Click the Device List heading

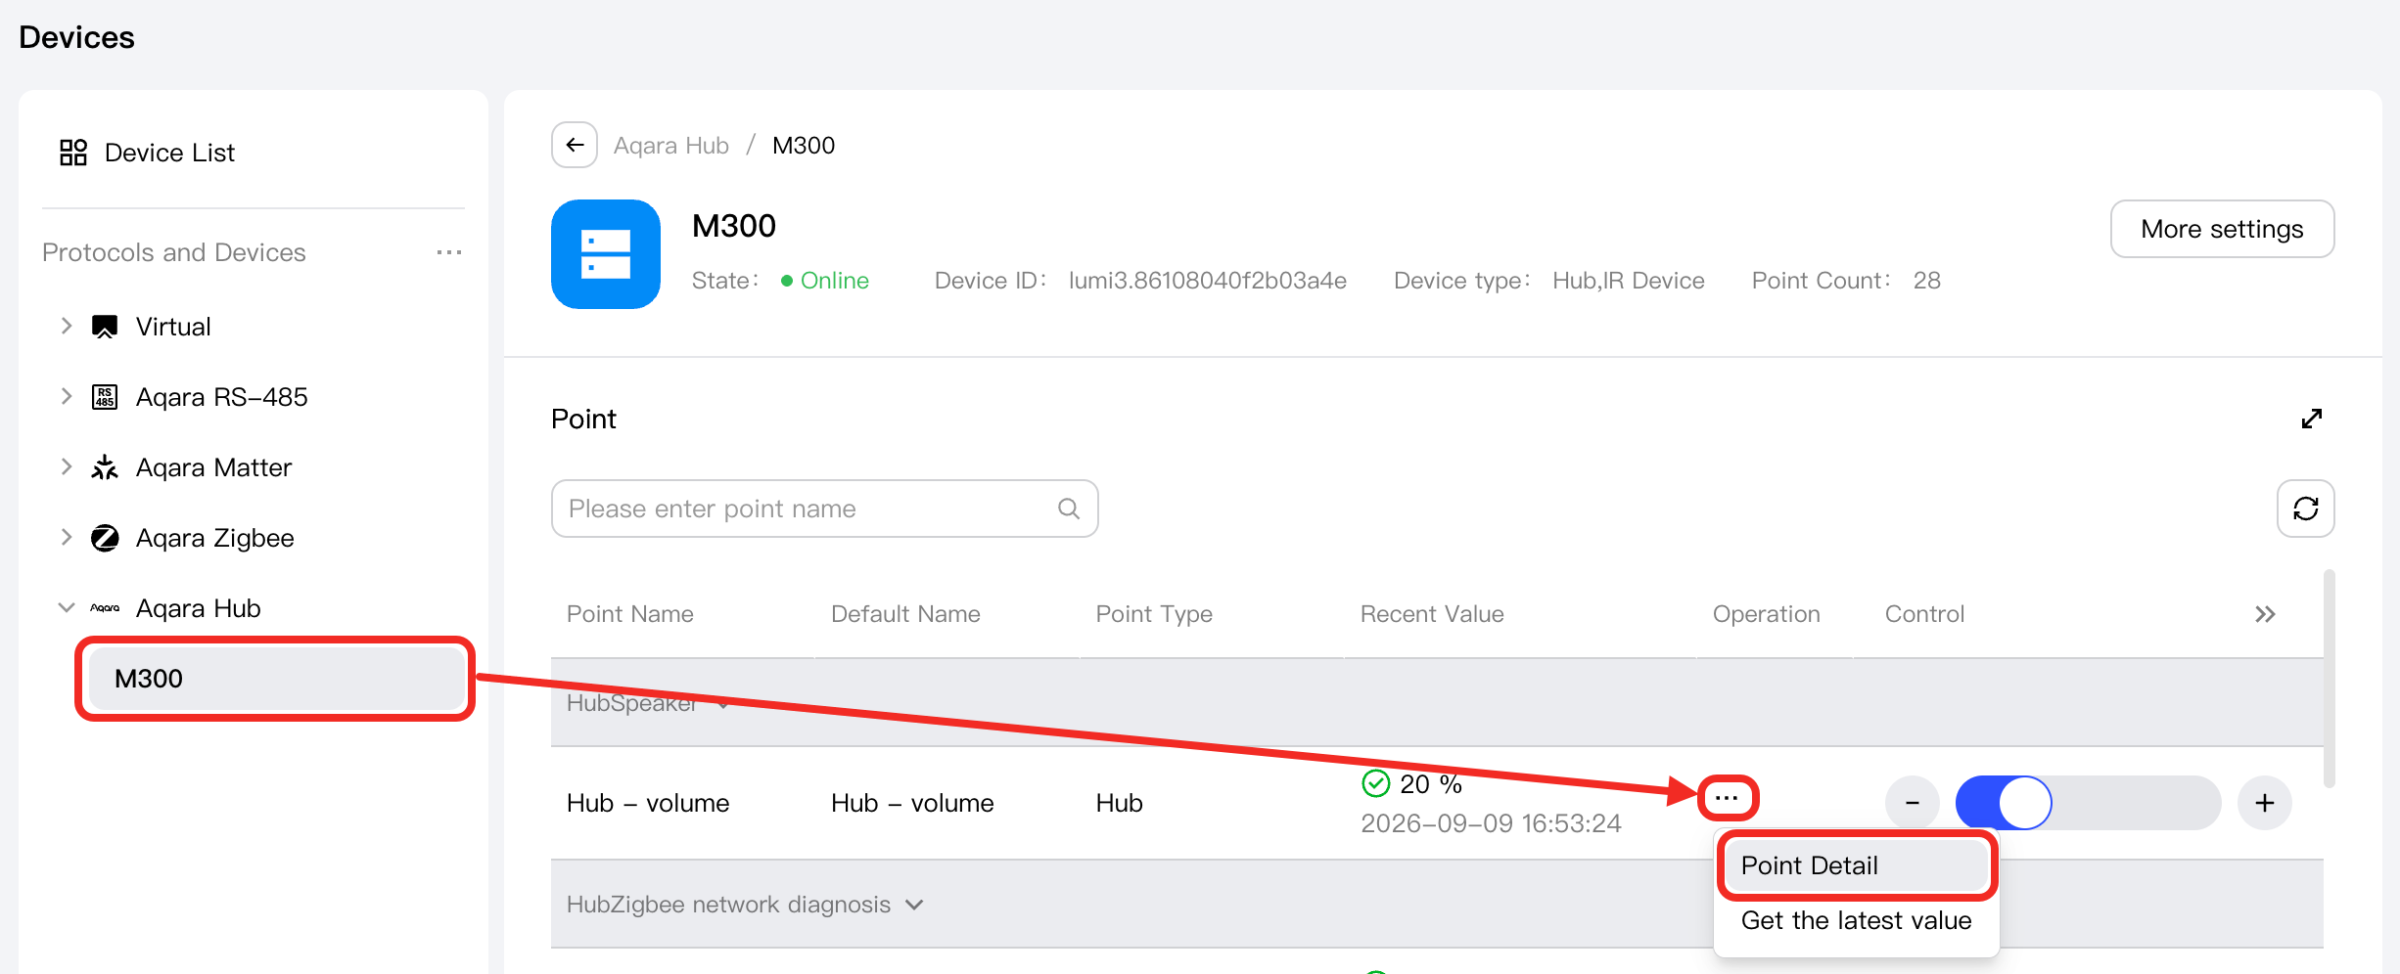[x=169, y=153]
